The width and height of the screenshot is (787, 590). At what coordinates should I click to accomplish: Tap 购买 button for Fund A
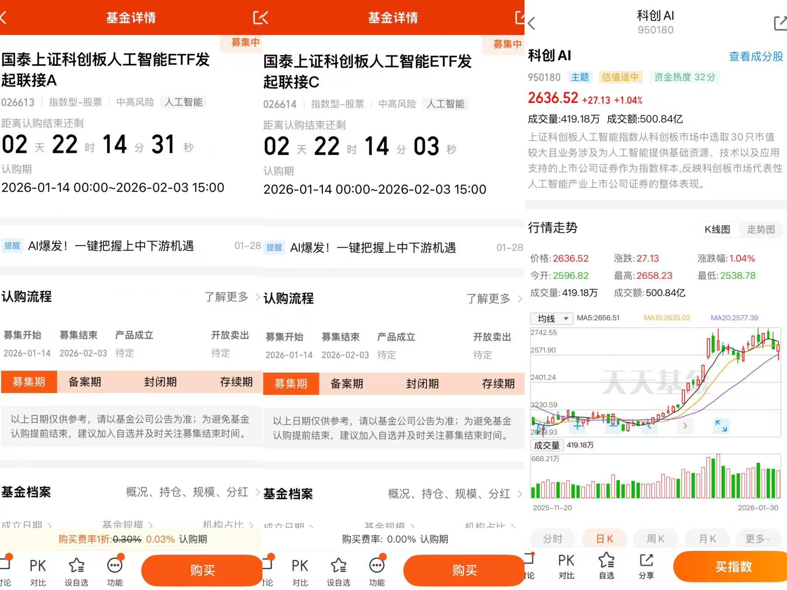click(202, 571)
